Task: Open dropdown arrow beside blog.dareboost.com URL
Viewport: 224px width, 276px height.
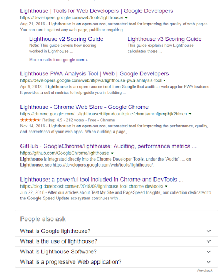Action: [x=166, y=187]
